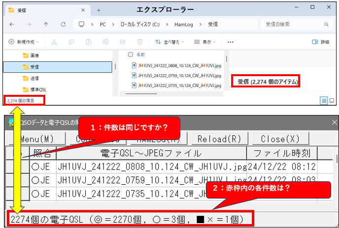
Task: Toggle the 詳細 details pane
Action: (x=321, y=42)
